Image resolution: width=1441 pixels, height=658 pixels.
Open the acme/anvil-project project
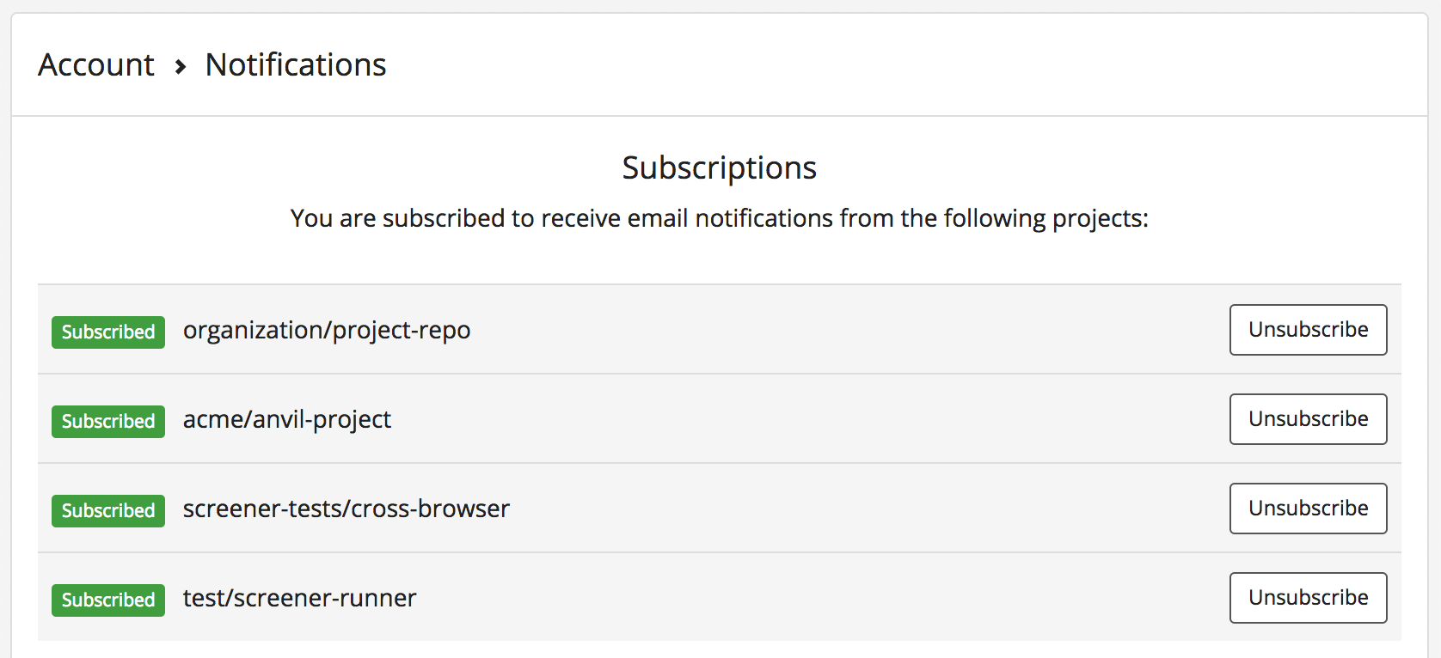287,419
